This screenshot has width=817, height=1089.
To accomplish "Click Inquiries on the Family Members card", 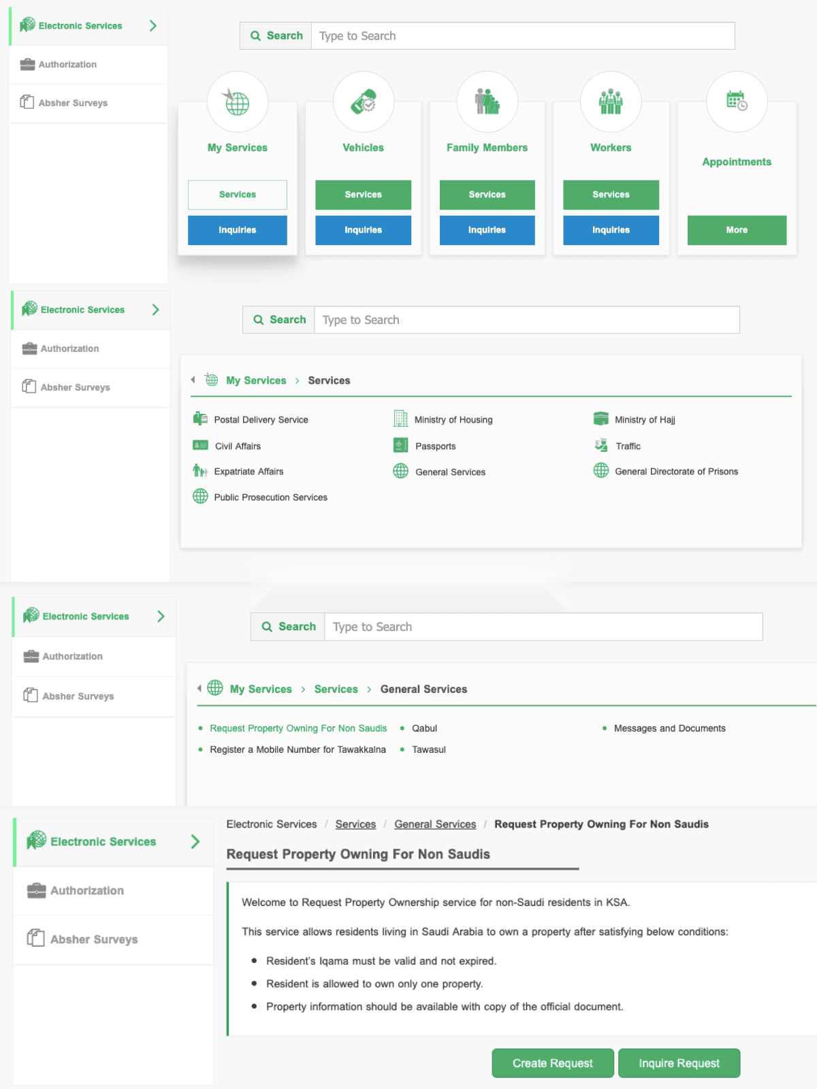I will pyautogui.click(x=487, y=230).
